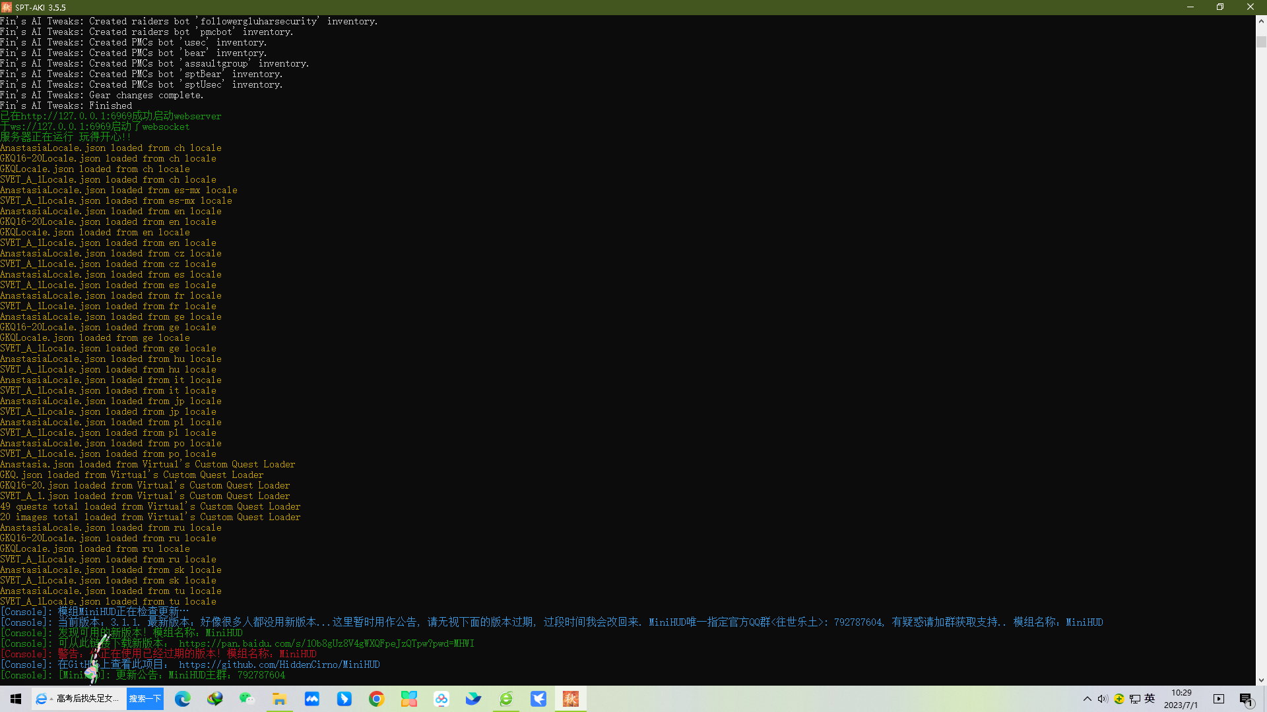Select the SPT-AKI server taskbar icon
The image size is (1267, 712).
[x=571, y=699]
